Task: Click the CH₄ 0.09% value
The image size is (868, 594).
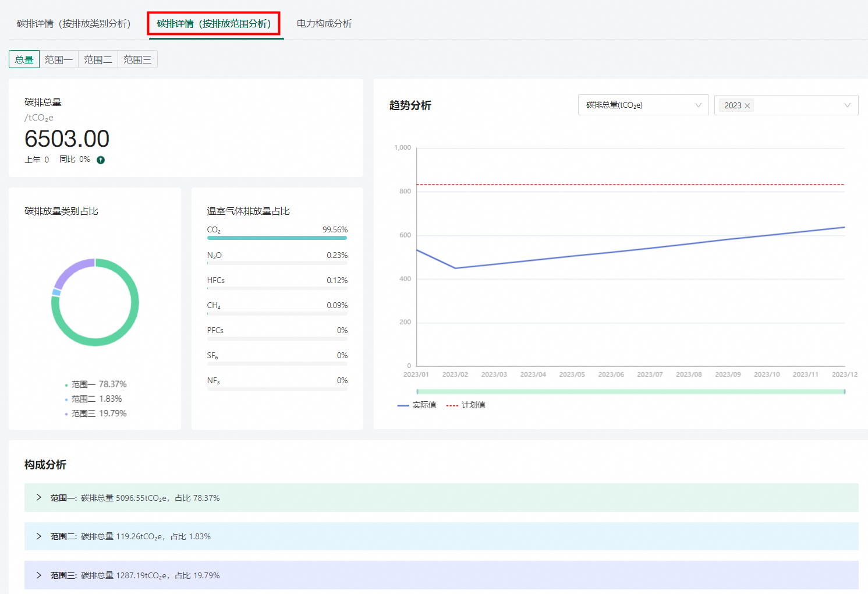Action: pos(337,305)
